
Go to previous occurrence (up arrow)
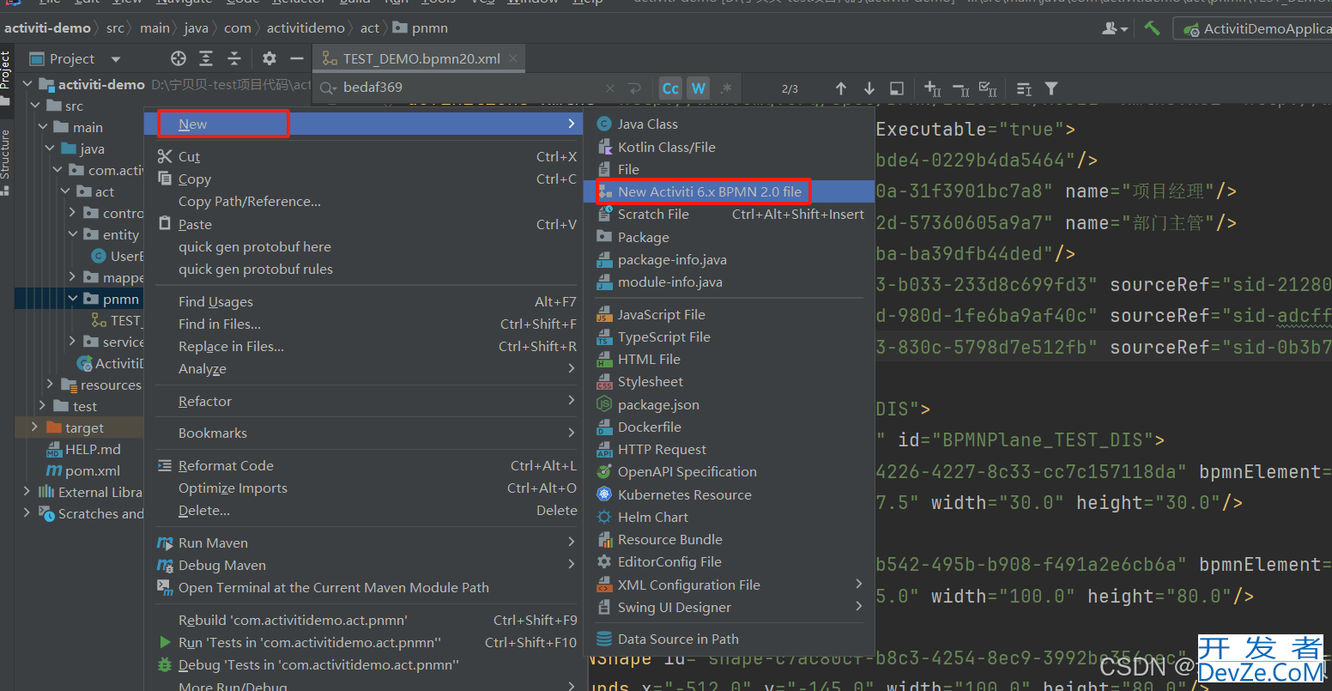841,88
